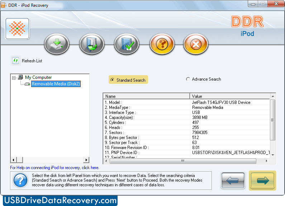Click the book with checkmark icon
This screenshot has width=285, height=206.
click(127, 44)
